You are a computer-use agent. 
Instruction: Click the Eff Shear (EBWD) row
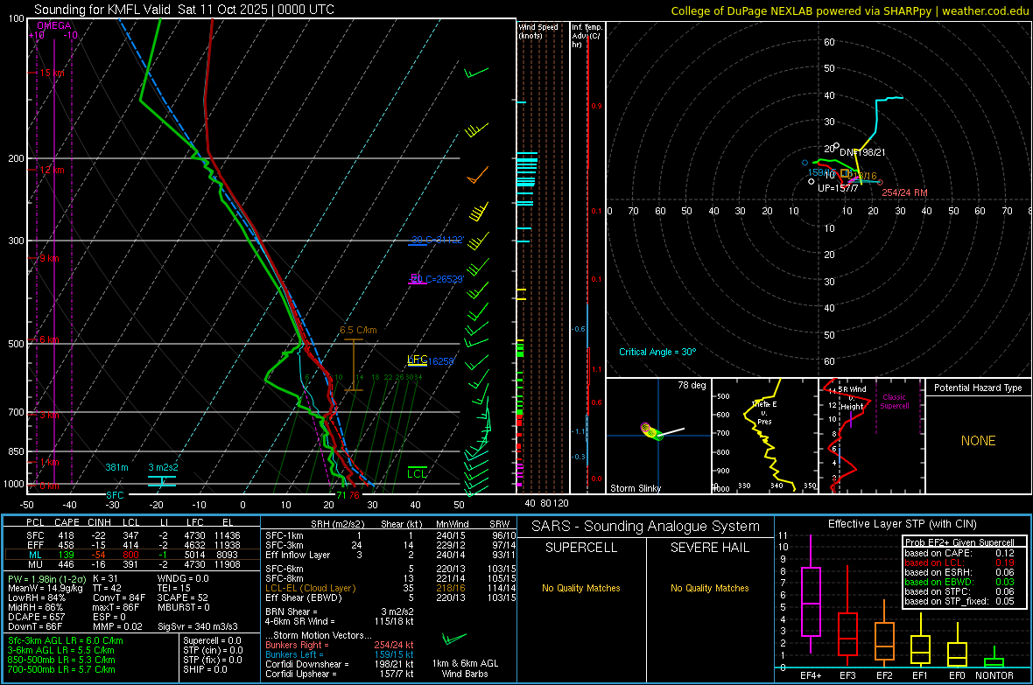(x=390, y=598)
